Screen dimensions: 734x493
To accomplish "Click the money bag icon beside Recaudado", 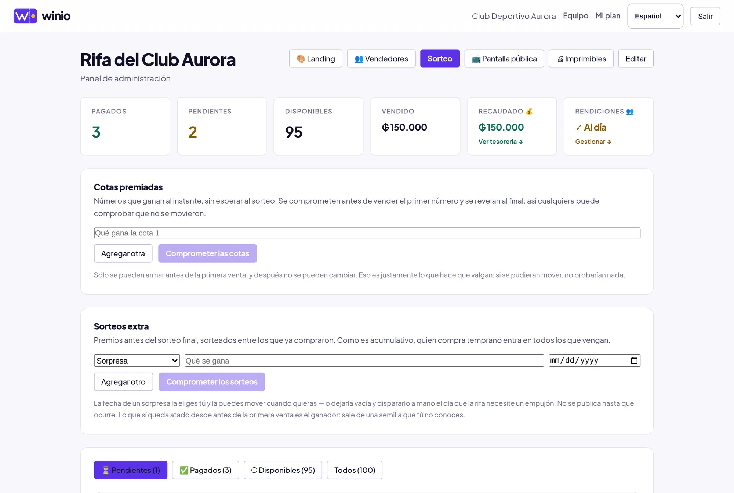I will click(529, 112).
